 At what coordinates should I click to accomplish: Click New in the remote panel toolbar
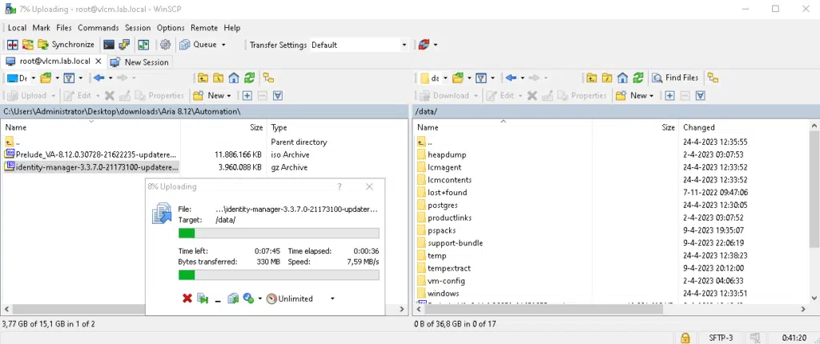[634, 96]
